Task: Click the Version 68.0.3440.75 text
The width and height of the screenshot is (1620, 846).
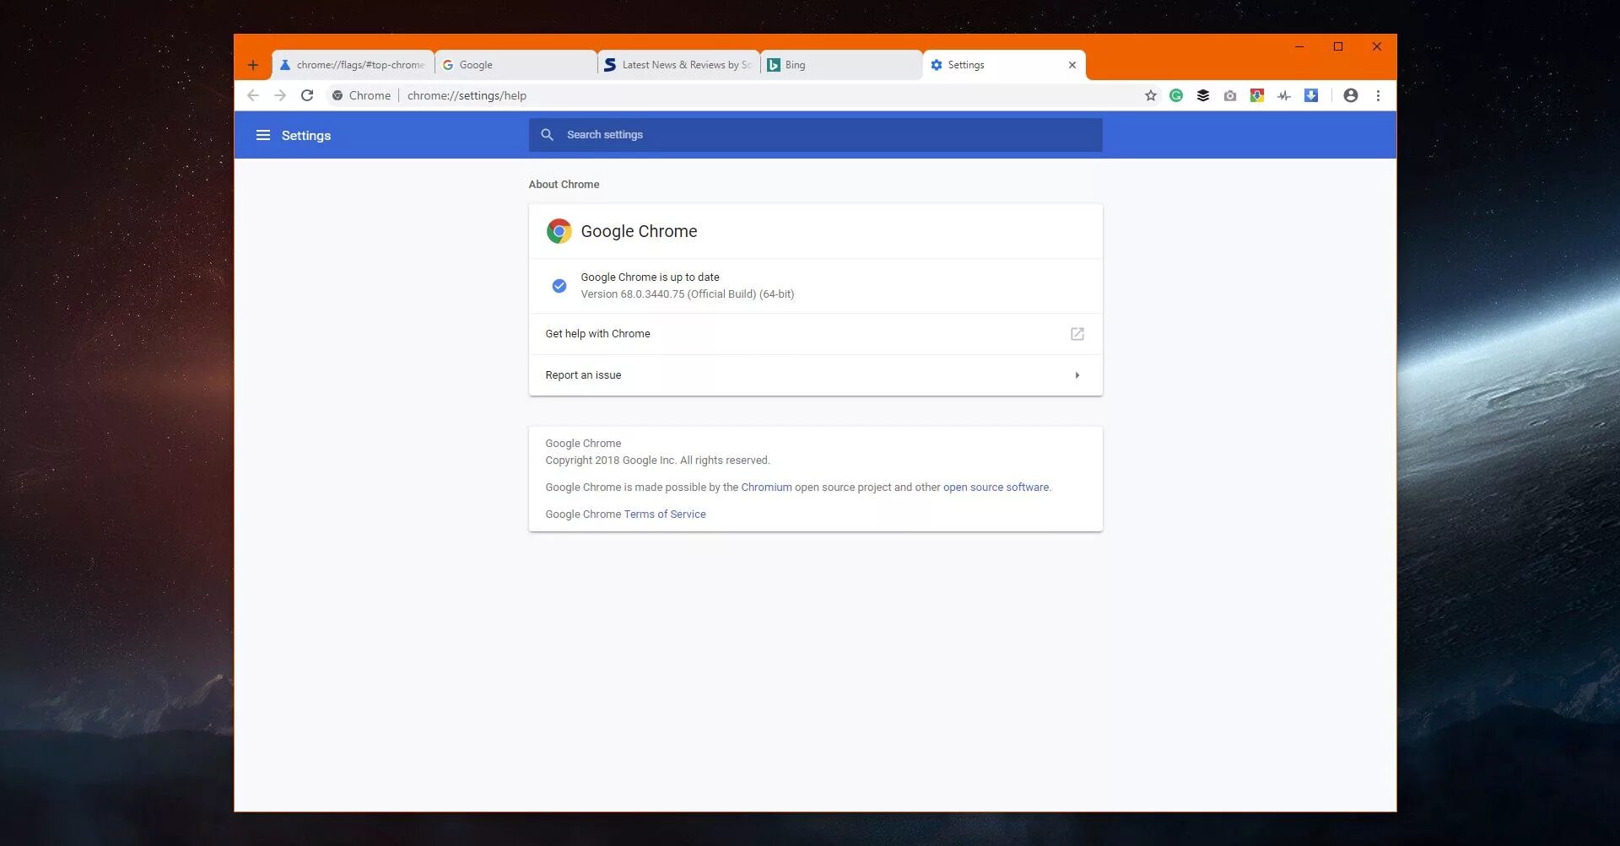Action: pyautogui.click(x=687, y=294)
